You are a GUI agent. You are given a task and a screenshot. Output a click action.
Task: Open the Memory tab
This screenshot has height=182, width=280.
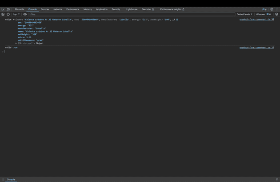pos(88,9)
